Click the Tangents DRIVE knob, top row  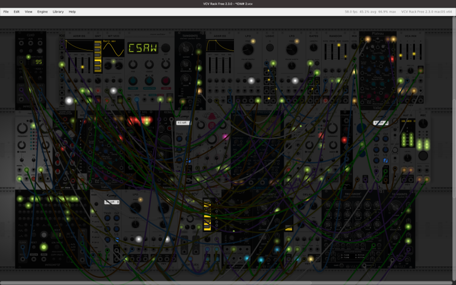[x=185, y=78]
